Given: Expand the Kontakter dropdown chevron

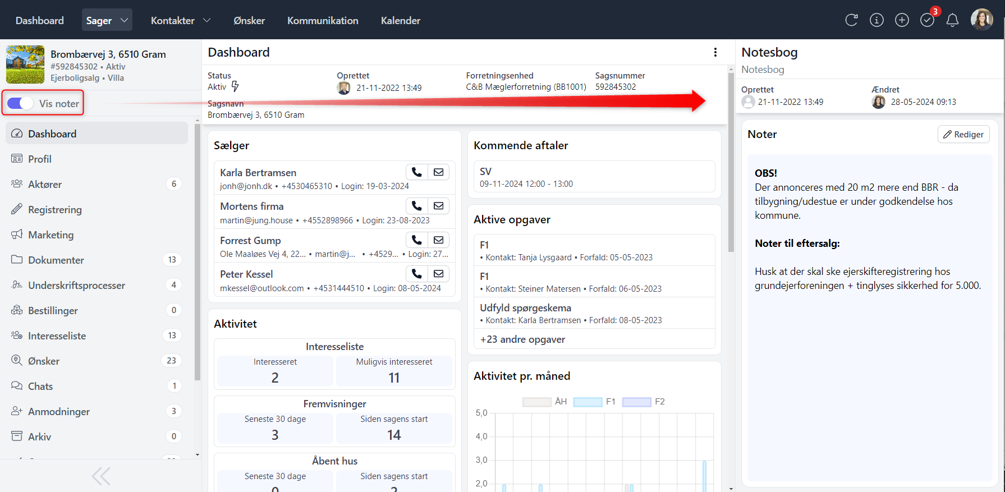Looking at the screenshot, I should [x=206, y=20].
